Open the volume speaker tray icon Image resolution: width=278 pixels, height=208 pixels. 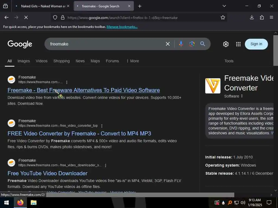pos(243,203)
